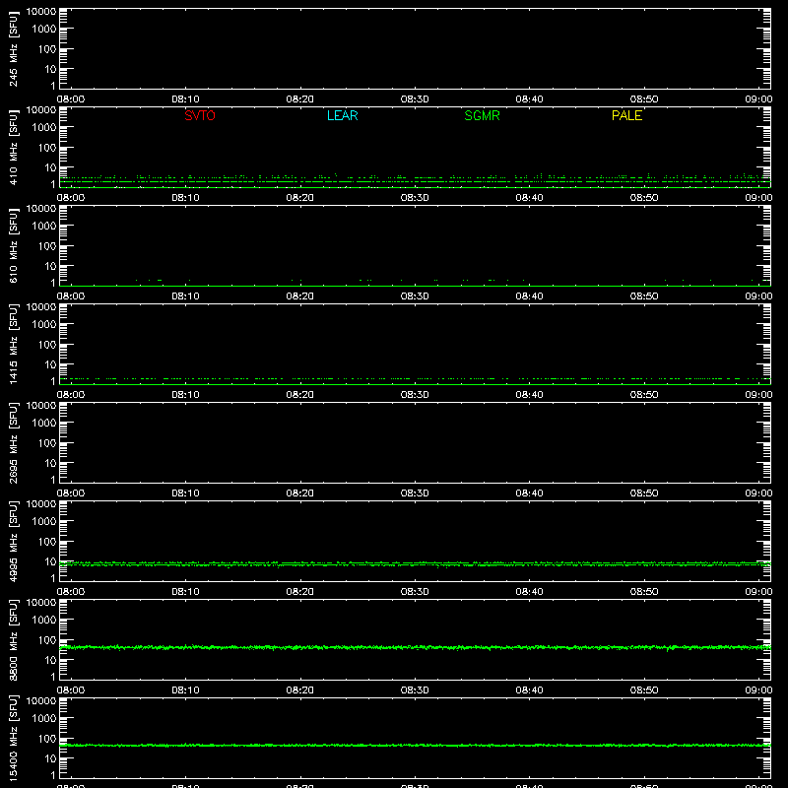Click the 1000 tick on 15400 MHz axis
Screen dimensions: 788x788
[x=43, y=719]
